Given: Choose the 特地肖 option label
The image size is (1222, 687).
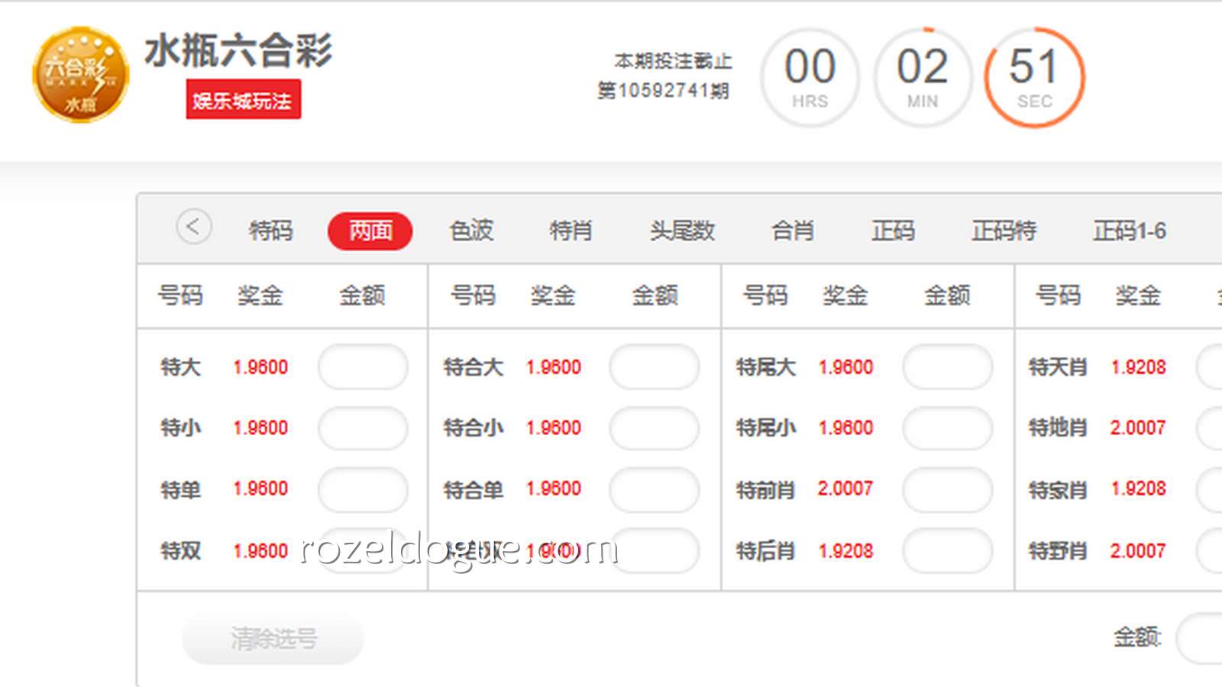Looking at the screenshot, I should (x=1058, y=427).
